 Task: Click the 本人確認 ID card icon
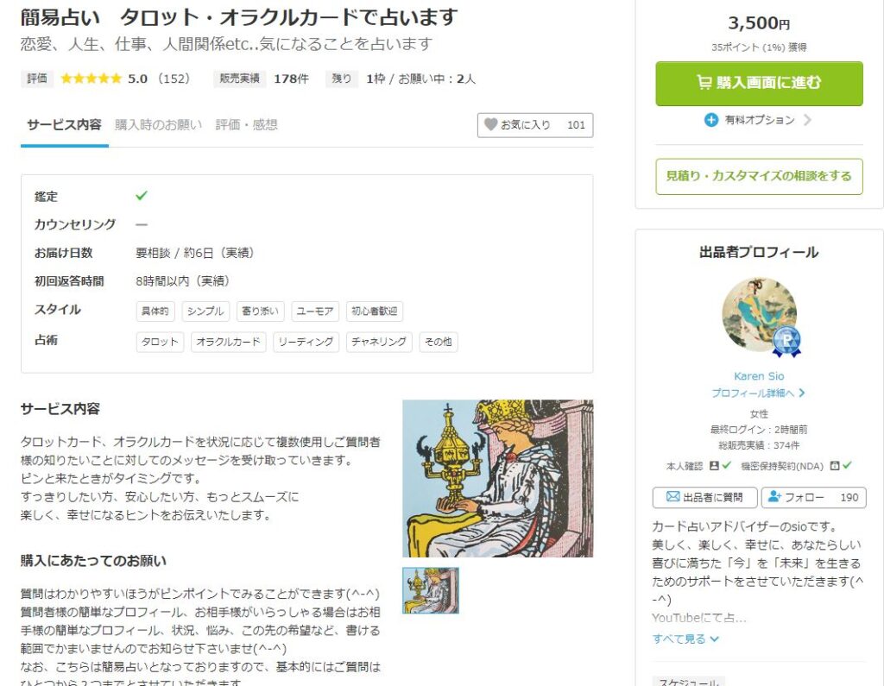click(714, 466)
